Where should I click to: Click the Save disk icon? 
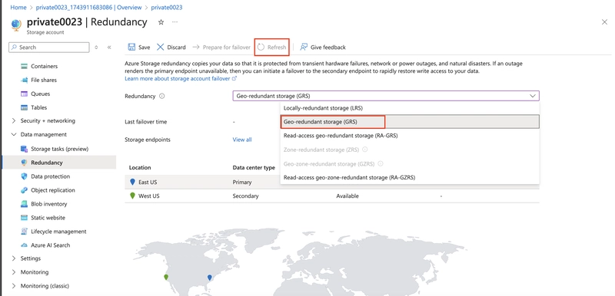pos(131,48)
